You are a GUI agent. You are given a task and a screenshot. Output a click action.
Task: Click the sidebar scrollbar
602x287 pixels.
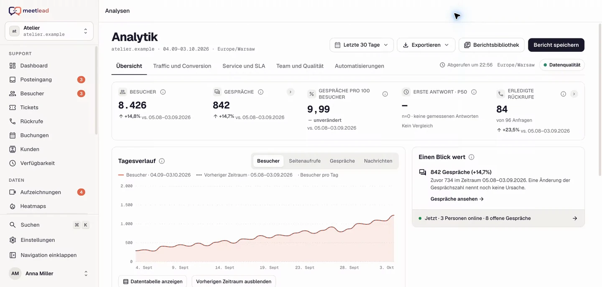click(96, 90)
